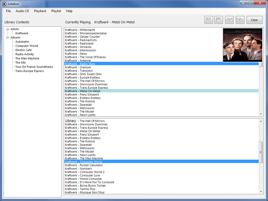The width and height of the screenshot is (268, 201).
Task: Skip forward to the next track
Action: click(240, 20)
